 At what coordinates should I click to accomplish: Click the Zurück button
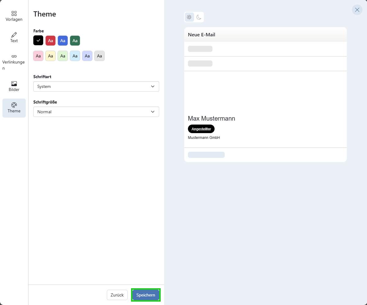(x=117, y=295)
